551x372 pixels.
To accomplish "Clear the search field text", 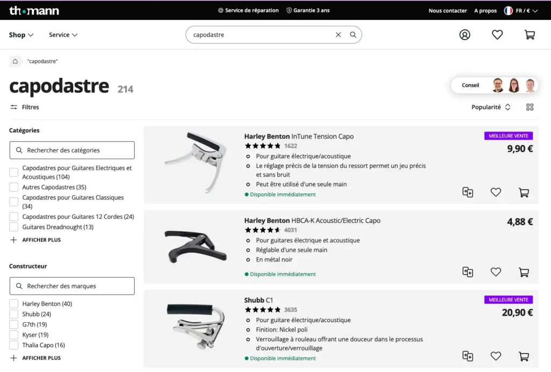I will (338, 35).
